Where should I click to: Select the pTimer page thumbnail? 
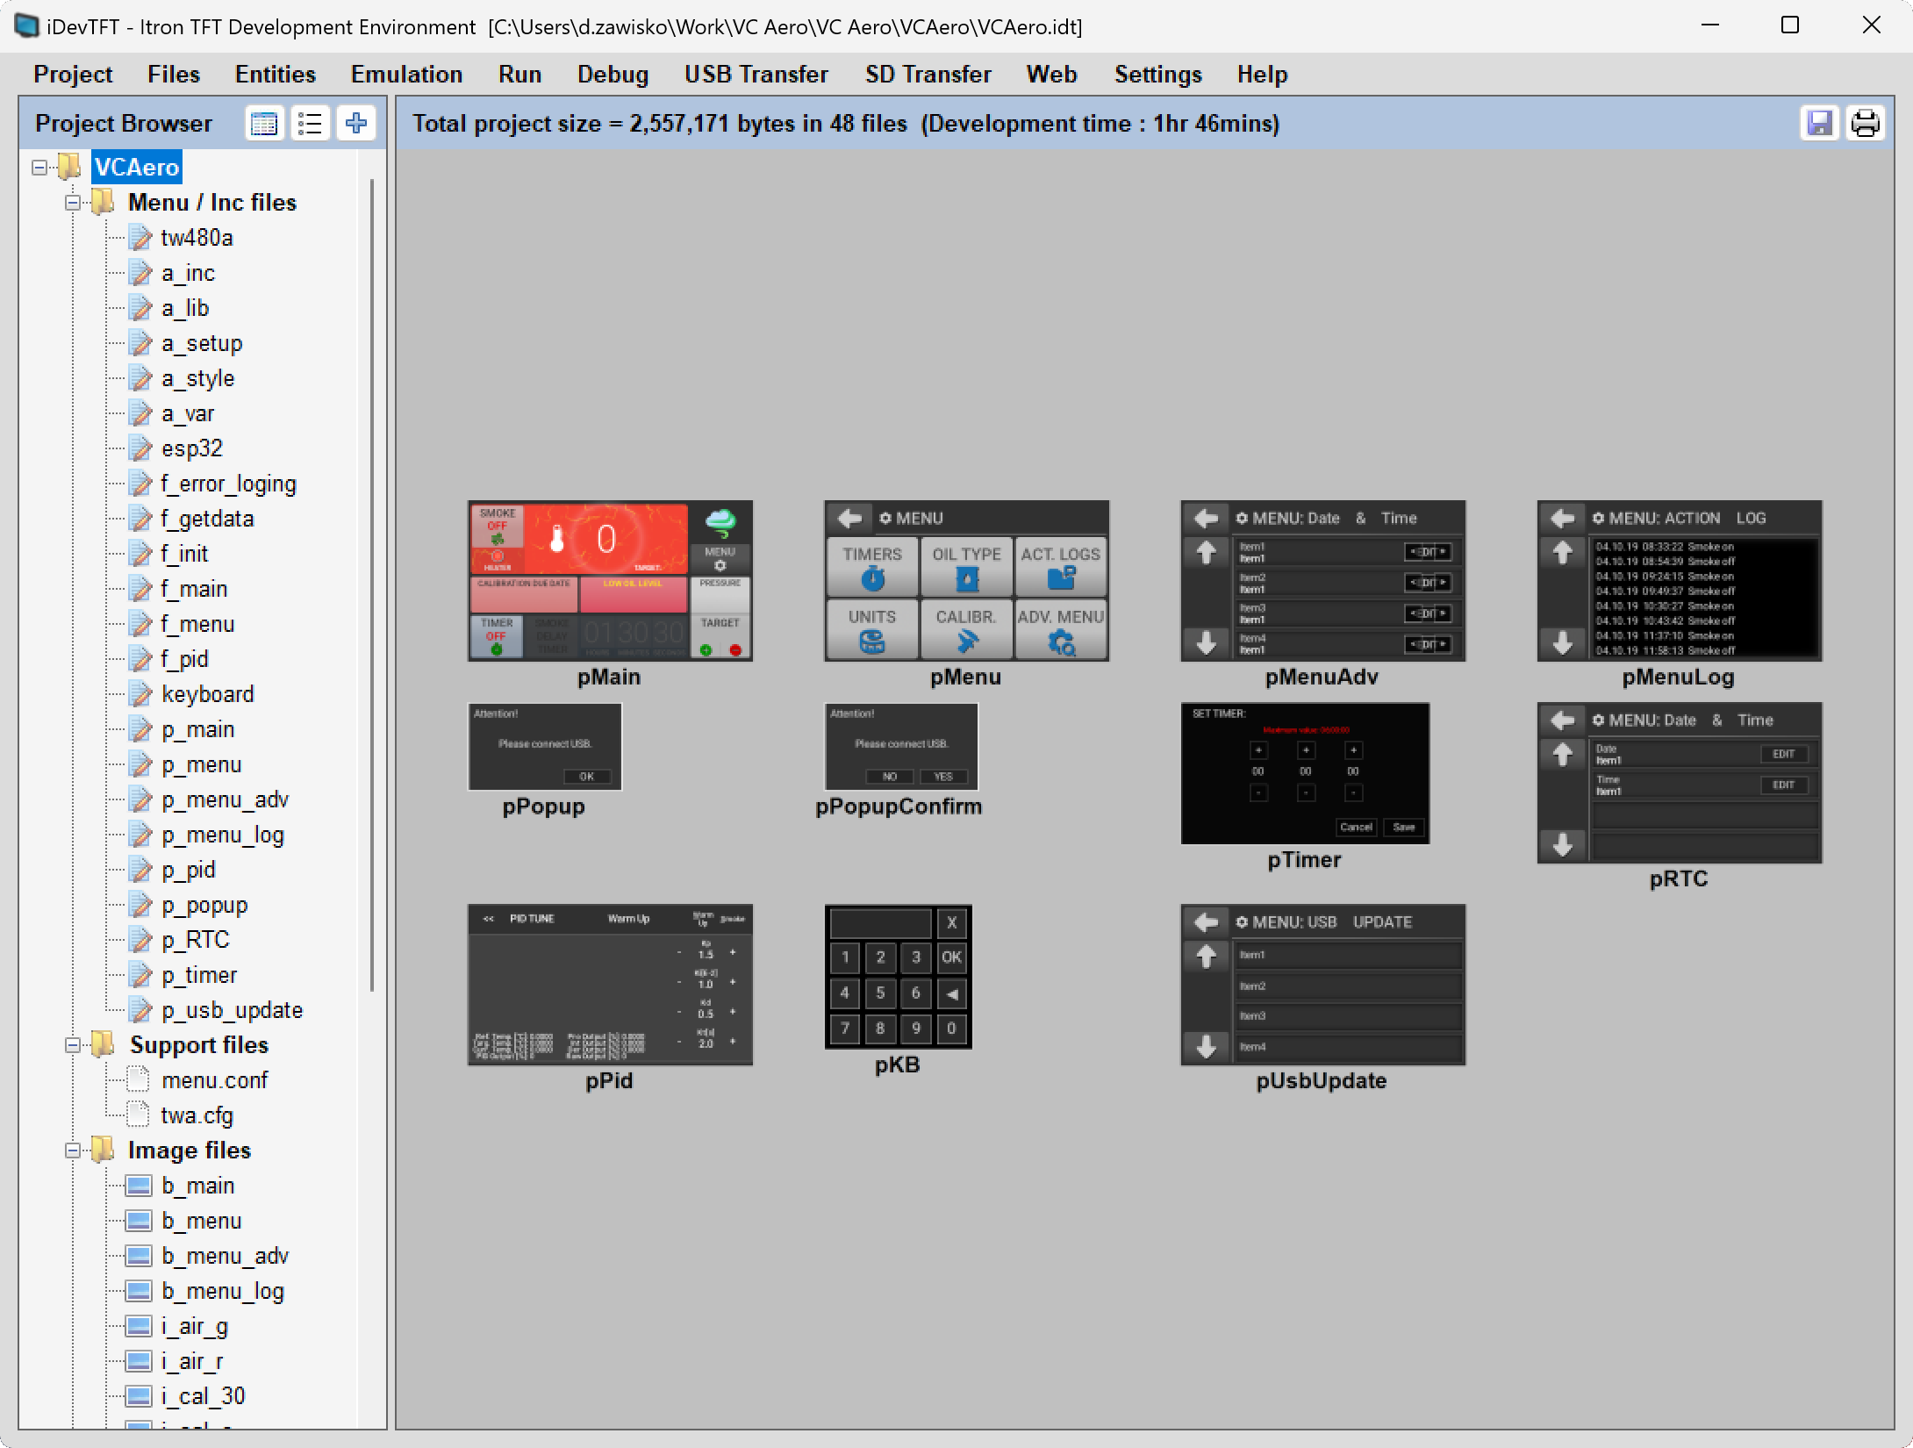1304,773
